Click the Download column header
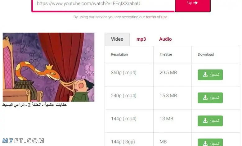This screenshot has width=242, height=146. click(x=206, y=54)
